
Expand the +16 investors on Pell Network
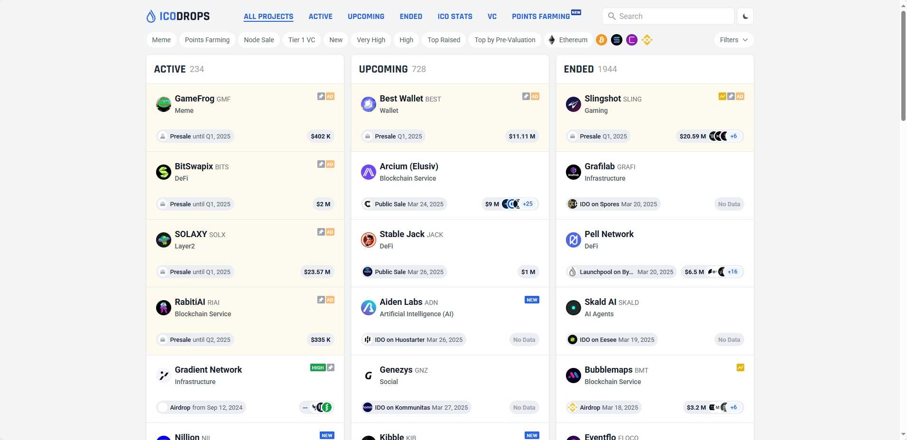click(732, 272)
